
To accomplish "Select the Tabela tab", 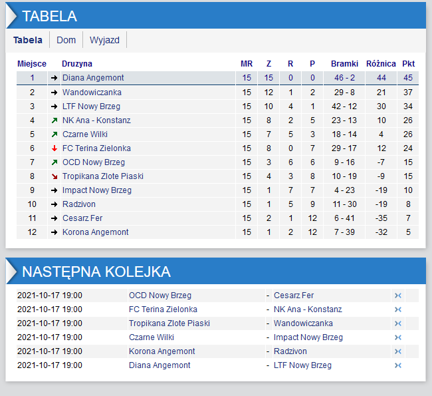I will pos(28,40).
